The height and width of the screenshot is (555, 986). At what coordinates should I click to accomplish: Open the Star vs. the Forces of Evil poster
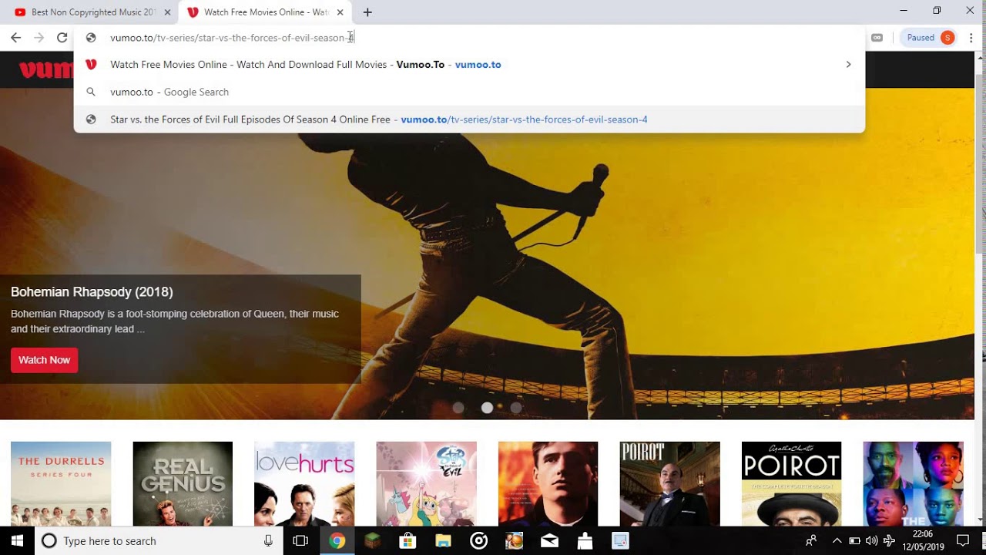pyautogui.click(x=426, y=484)
